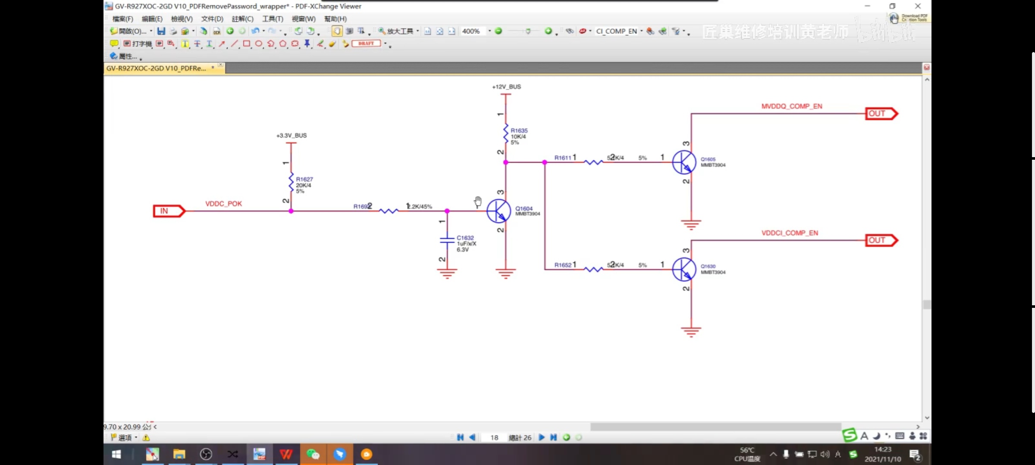
Task: Go to the previous page
Action: [x=472, y=437]
